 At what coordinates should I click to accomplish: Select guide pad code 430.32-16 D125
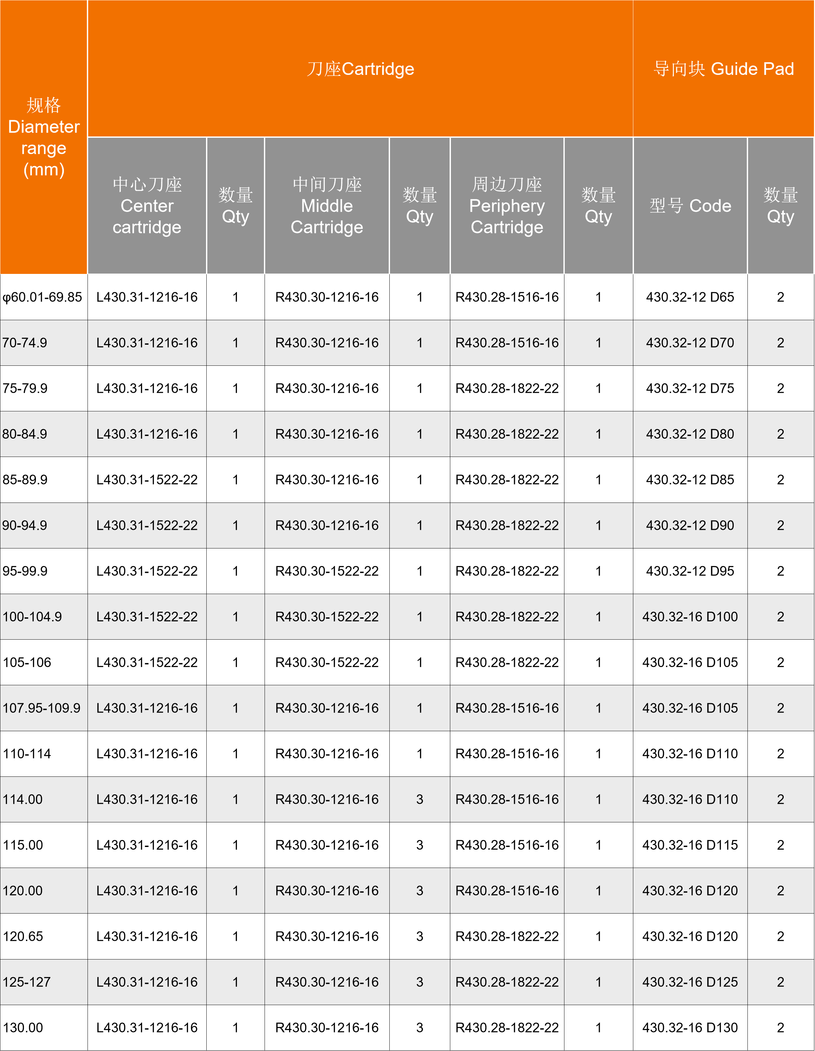coord(690,982)
